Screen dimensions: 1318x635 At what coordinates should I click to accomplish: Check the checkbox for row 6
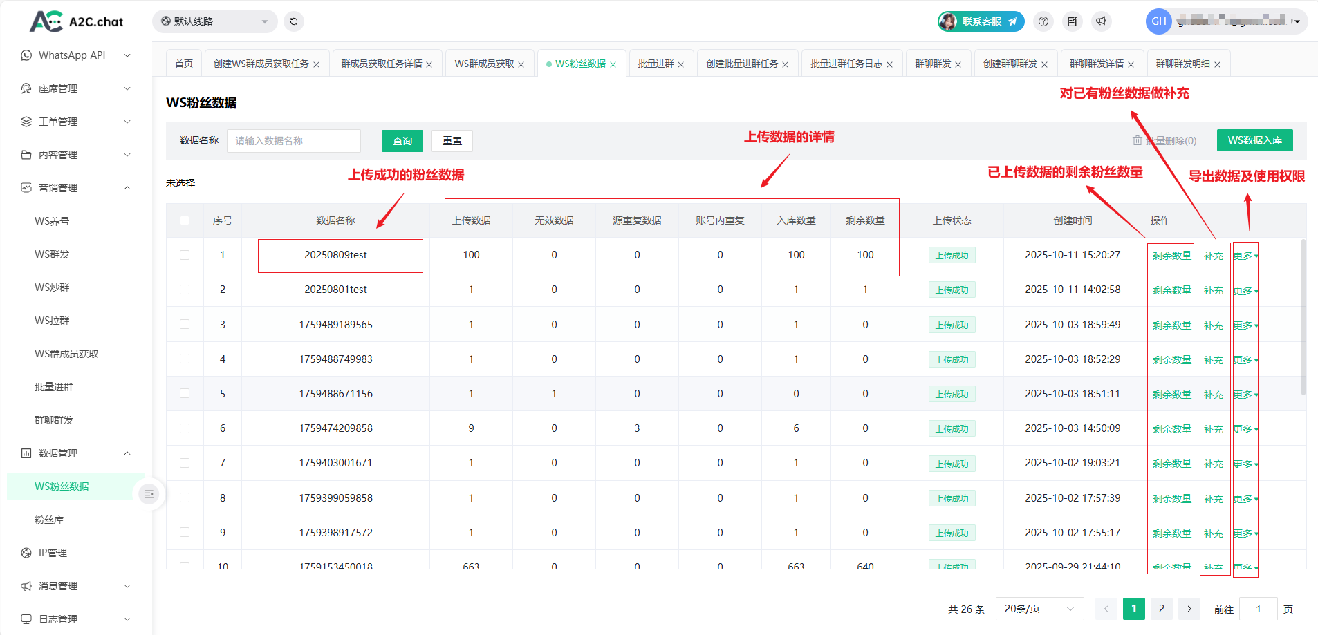click(185, 428)
